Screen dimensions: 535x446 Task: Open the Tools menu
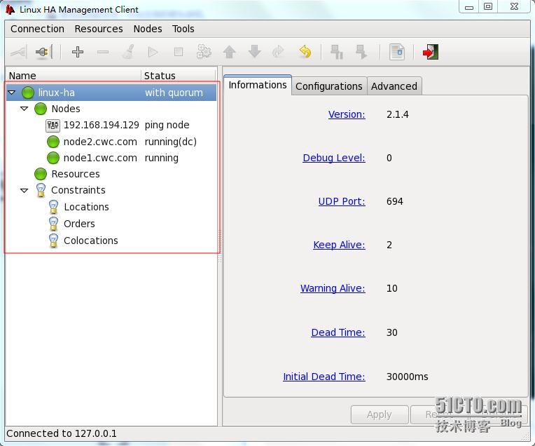click(x=183, y=29)
